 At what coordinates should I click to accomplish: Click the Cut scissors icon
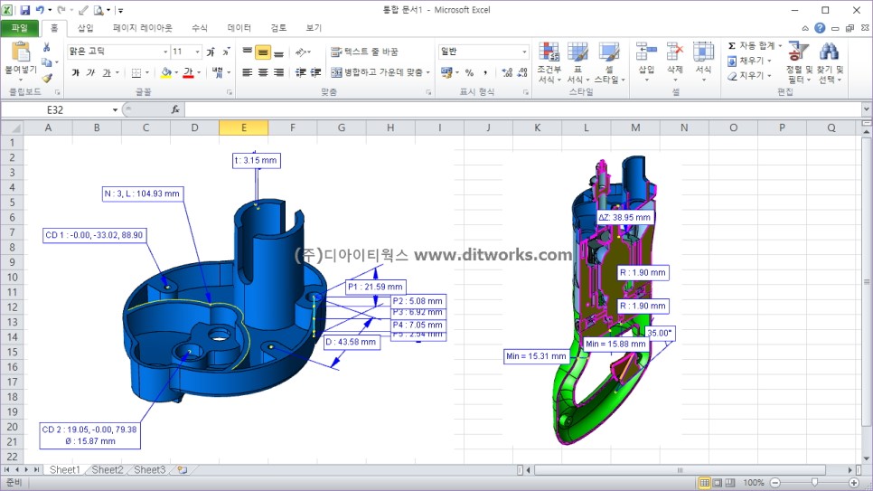[x=47, y=48]
